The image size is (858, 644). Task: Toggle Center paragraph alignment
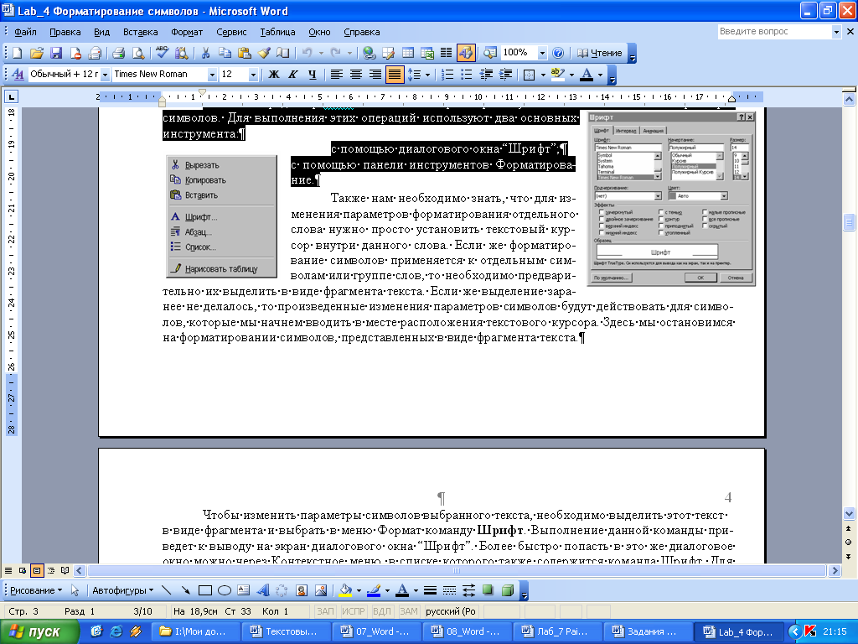[x=355, y=74]
